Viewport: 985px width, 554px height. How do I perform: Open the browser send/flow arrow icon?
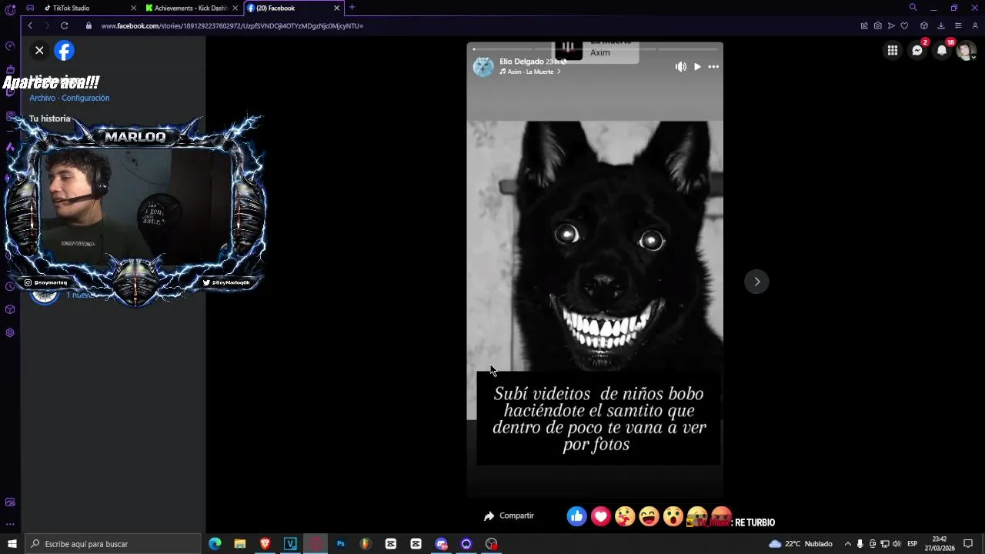point(891,25)
